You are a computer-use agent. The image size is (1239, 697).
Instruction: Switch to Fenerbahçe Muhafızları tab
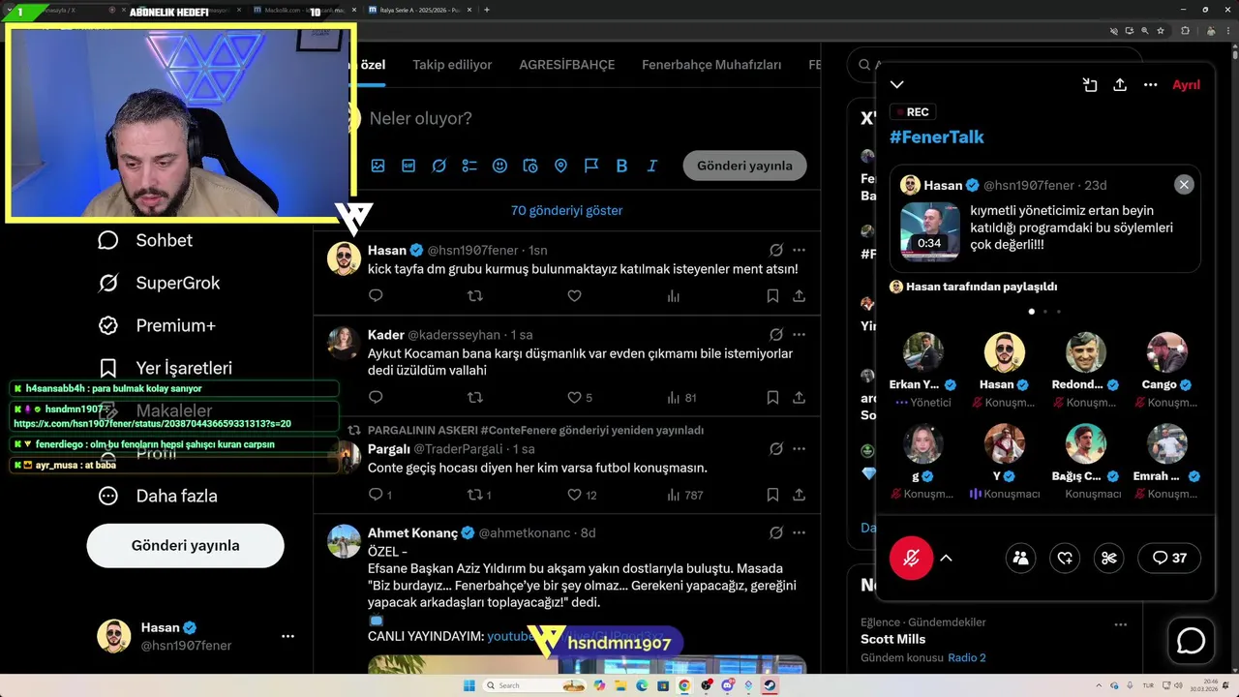(711, 65)
